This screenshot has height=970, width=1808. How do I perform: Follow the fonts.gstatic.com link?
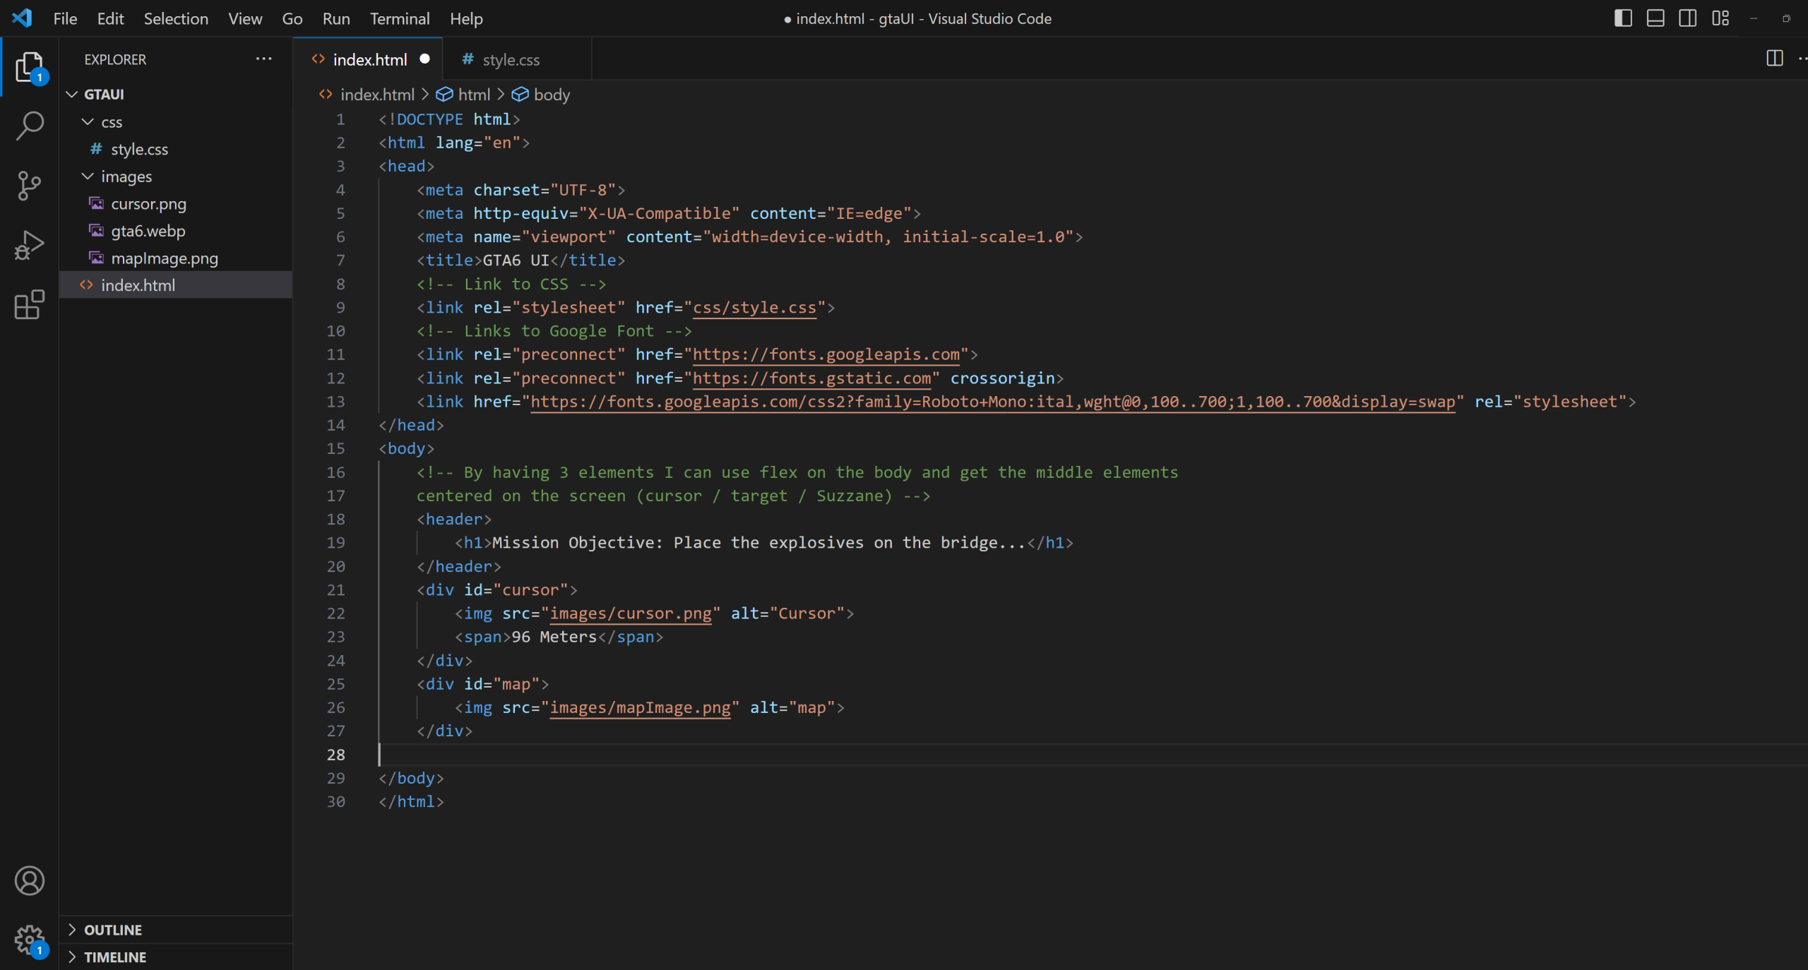[x=811, y=378]
